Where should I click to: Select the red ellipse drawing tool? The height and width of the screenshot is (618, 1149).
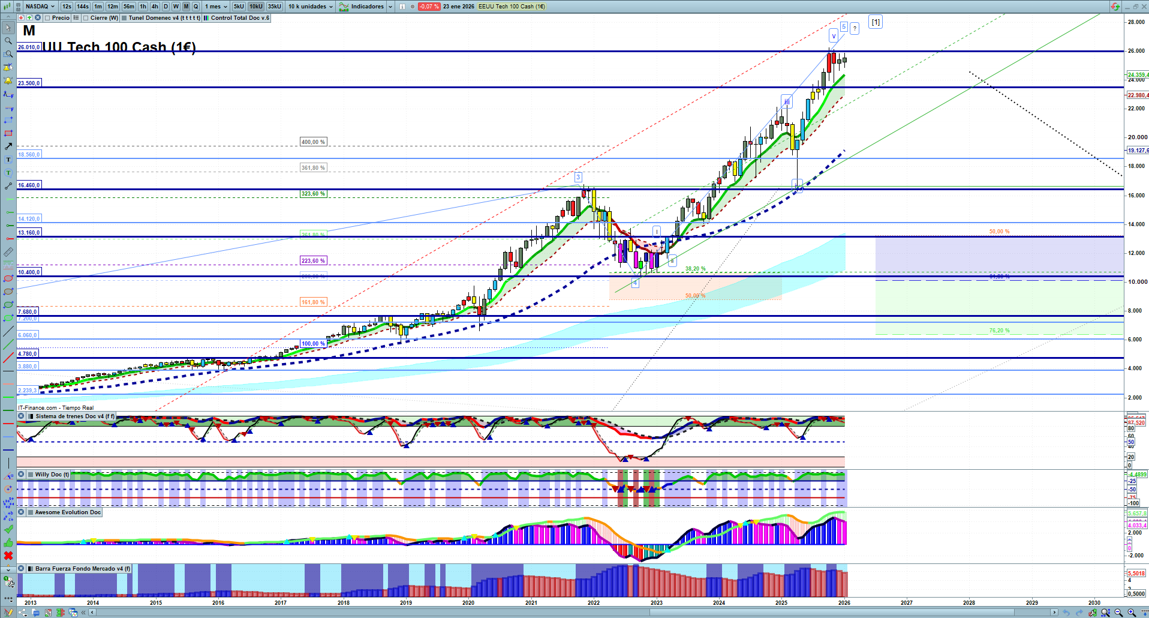[8, 278]
